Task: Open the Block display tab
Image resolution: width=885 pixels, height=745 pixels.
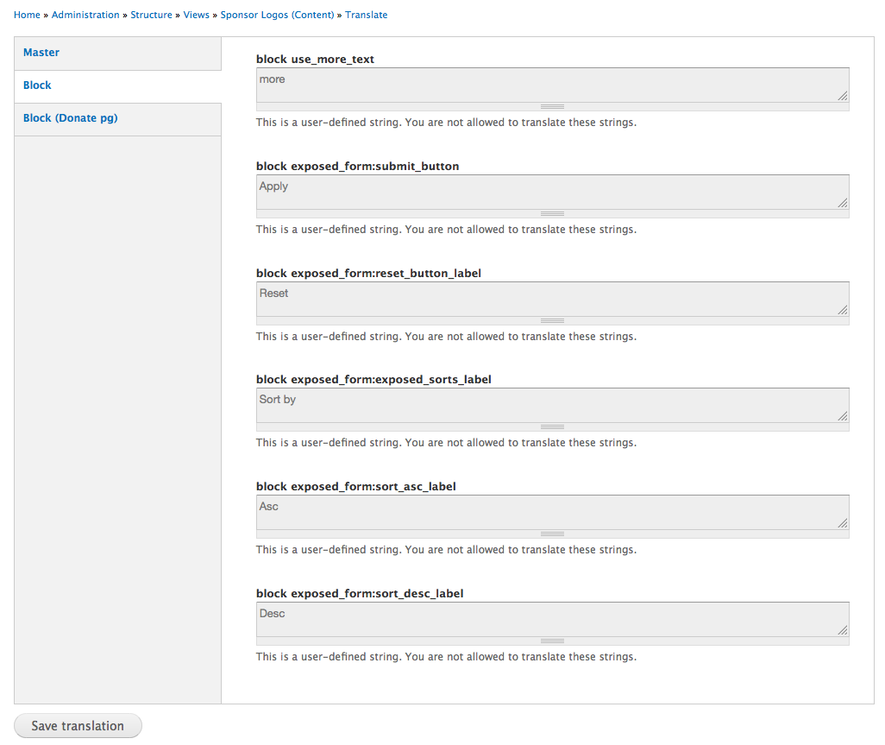Action: [x=37, y=85]
